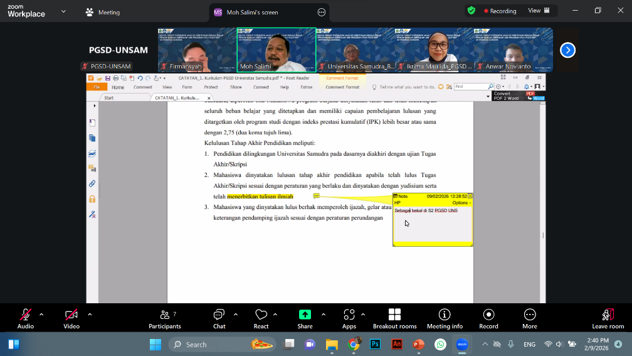Open the Apps menu icon
This screenshot has width=632, height=356.
click(x=349, y=315)
